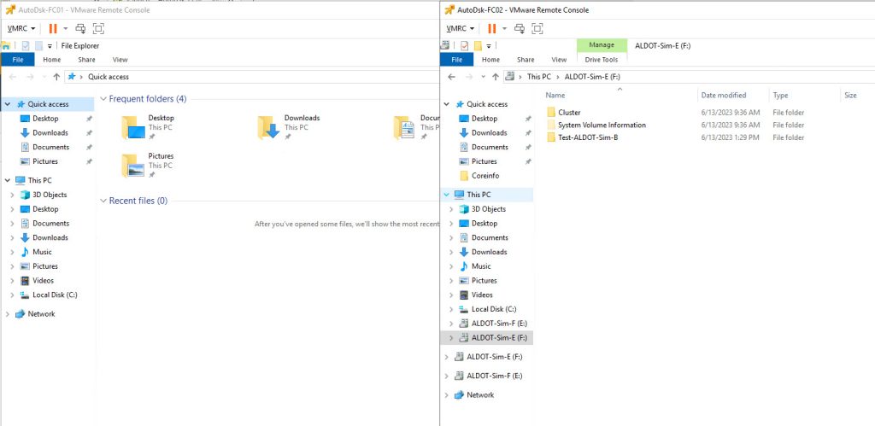
Task: Open Downloads folder tile in Frequent folders
Action: coord(289,127)
